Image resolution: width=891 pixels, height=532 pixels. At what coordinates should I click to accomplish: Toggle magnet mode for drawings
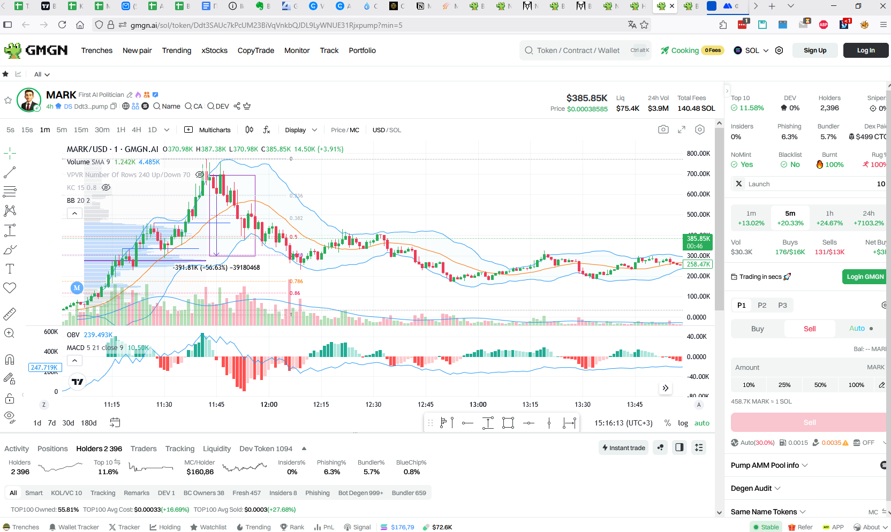click(10, 359)
